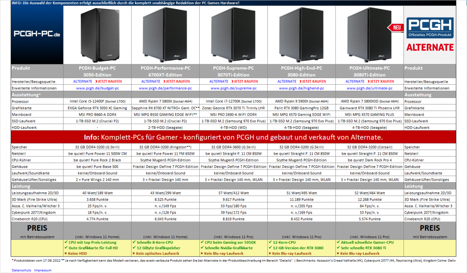Viewport: 467px width, 273px height.
Task: Select the 2 × Pure Wings 2 140 mm cell
Action: point(97,180)
